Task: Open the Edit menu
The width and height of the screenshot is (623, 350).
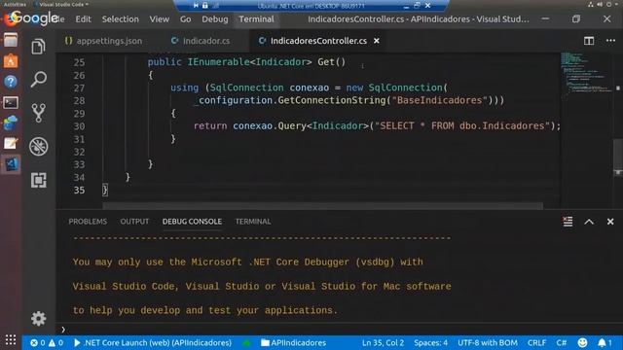Action: click(83, 19)
